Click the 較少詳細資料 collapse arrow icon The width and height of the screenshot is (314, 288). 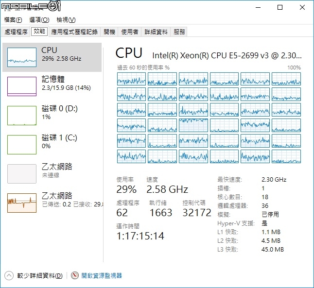[x=9, y=275]
